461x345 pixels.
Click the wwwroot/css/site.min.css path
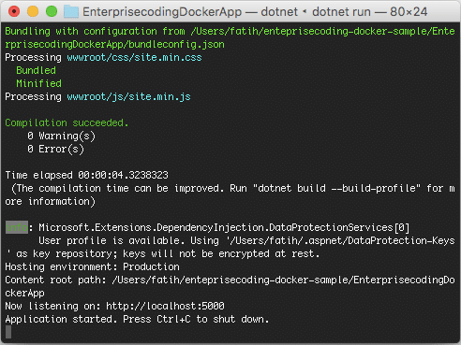[134, 58]
